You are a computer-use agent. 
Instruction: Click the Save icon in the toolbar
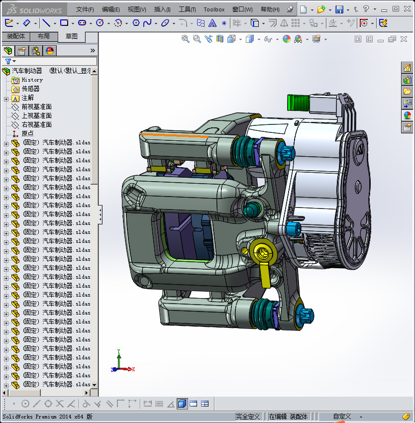339,9
